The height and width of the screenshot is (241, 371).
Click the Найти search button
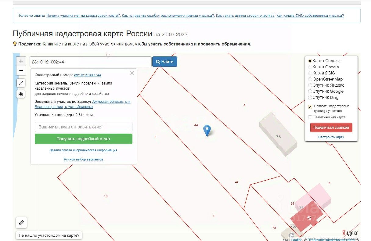tap(165, 62)
